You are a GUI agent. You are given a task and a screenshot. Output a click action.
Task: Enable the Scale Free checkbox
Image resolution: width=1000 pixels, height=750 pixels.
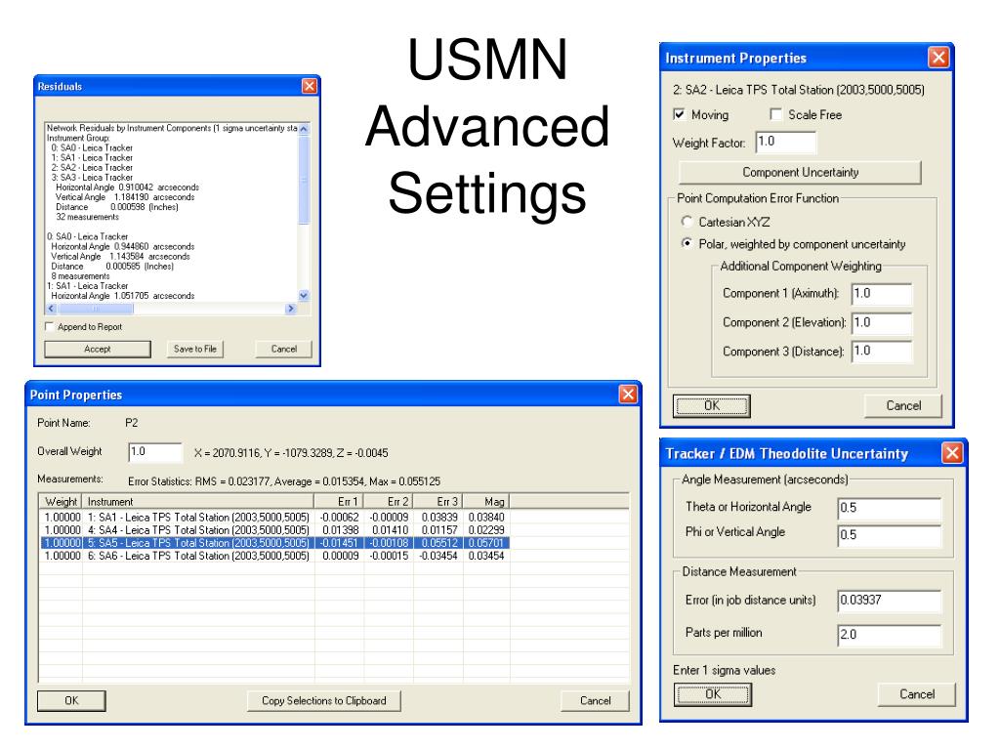click(x=775, y=115)
